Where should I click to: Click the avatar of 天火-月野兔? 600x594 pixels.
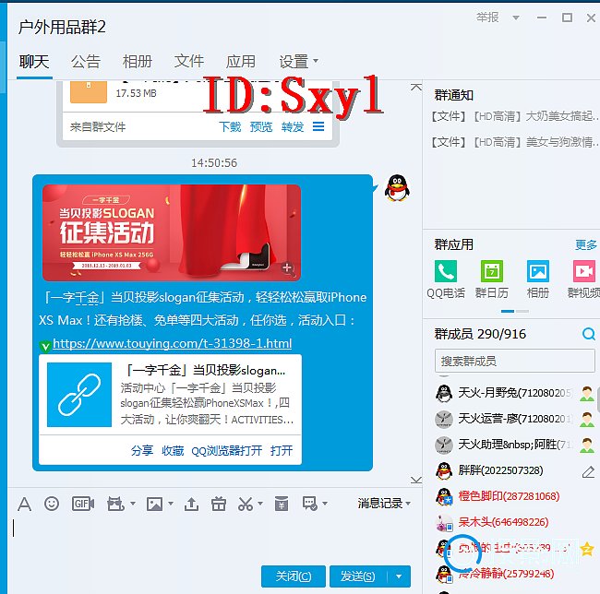pos(444,393)
